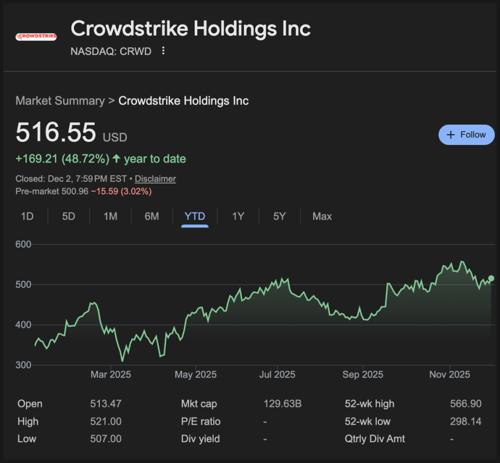This screenshot has width=500, height=463.
Task: Click the CrowdStrike logo icon
Action: 36,37
